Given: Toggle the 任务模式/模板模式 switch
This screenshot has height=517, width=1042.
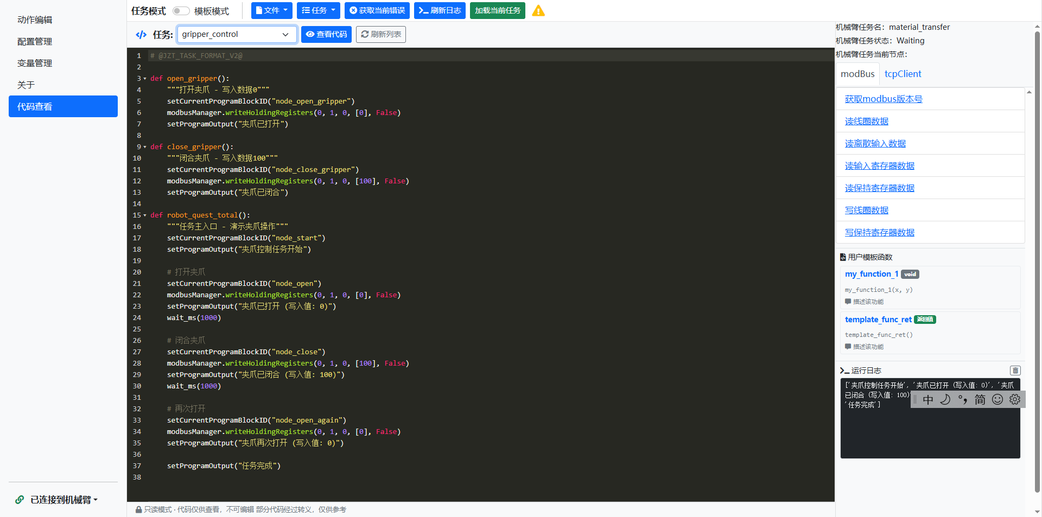Looking at the screenshot, I should [181, 11].
